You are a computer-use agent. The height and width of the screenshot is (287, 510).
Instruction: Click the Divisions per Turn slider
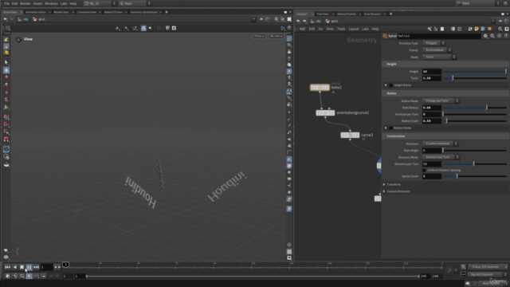pos(475,164)
